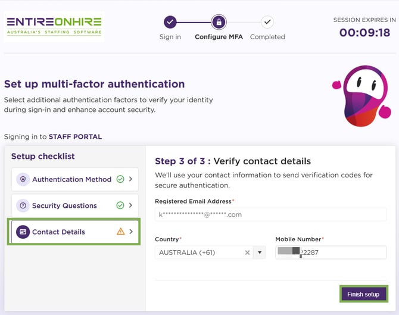Viewport: 399px width, 315px height.
Task: Select the Security Questions checklist item
Action: tap(64, 205)
